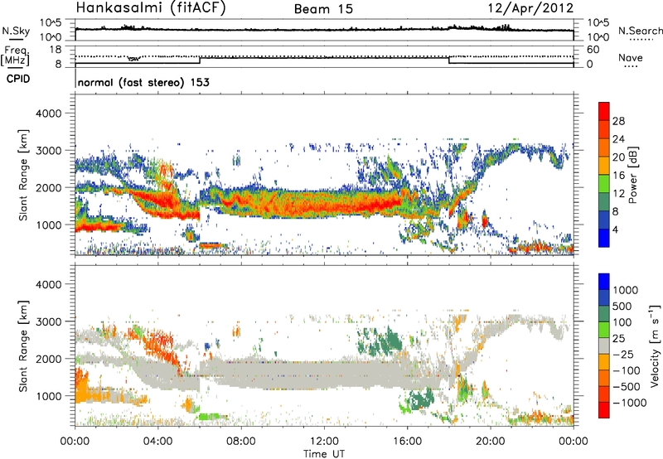Select the 'Beam 15' label
This screenshot has width=663, height=459.
(323, 9)
